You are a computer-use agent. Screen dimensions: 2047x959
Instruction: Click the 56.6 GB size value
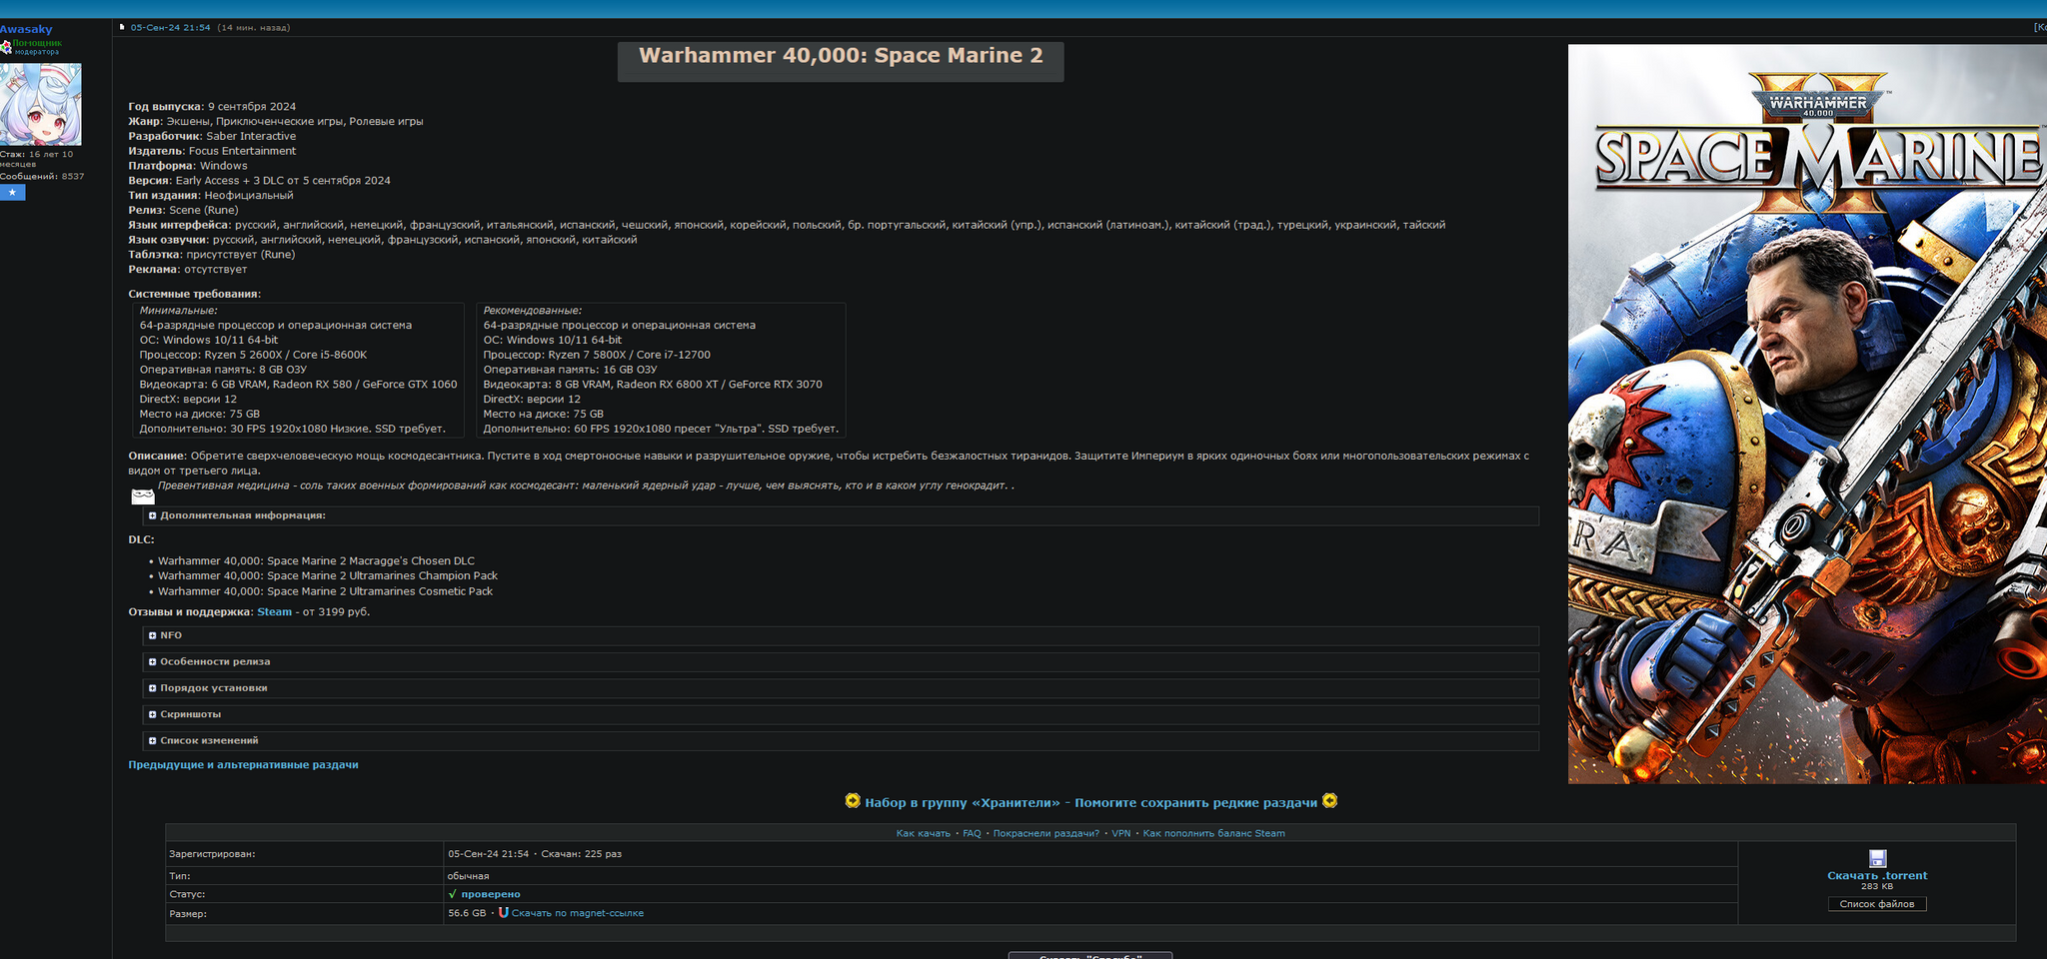[467, 913]
